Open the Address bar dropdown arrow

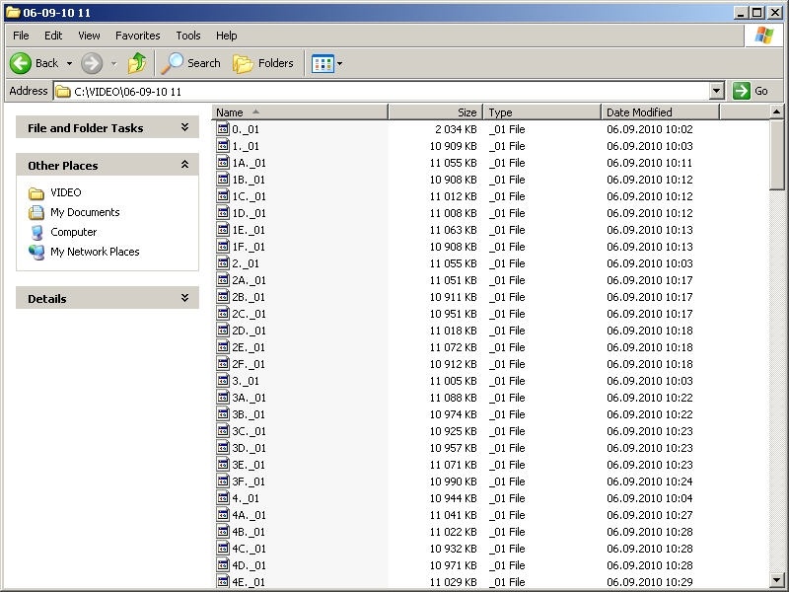click(x=717, y=91)
